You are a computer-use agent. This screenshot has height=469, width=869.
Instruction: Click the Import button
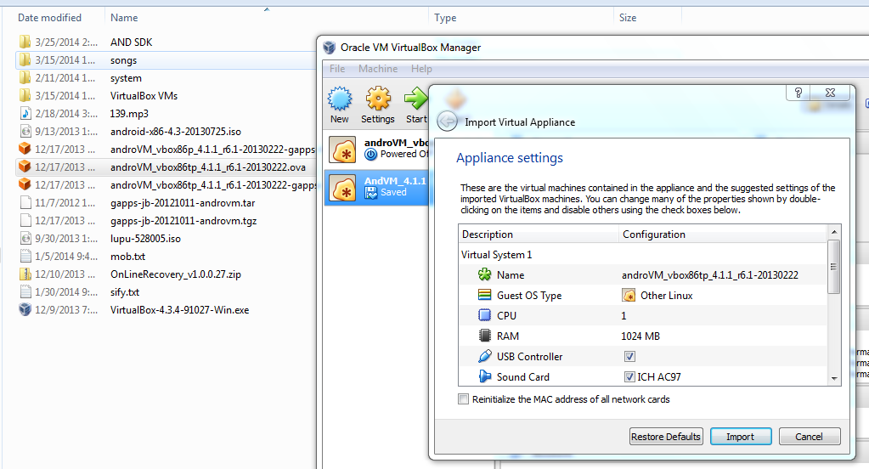[x=741, y=437]
